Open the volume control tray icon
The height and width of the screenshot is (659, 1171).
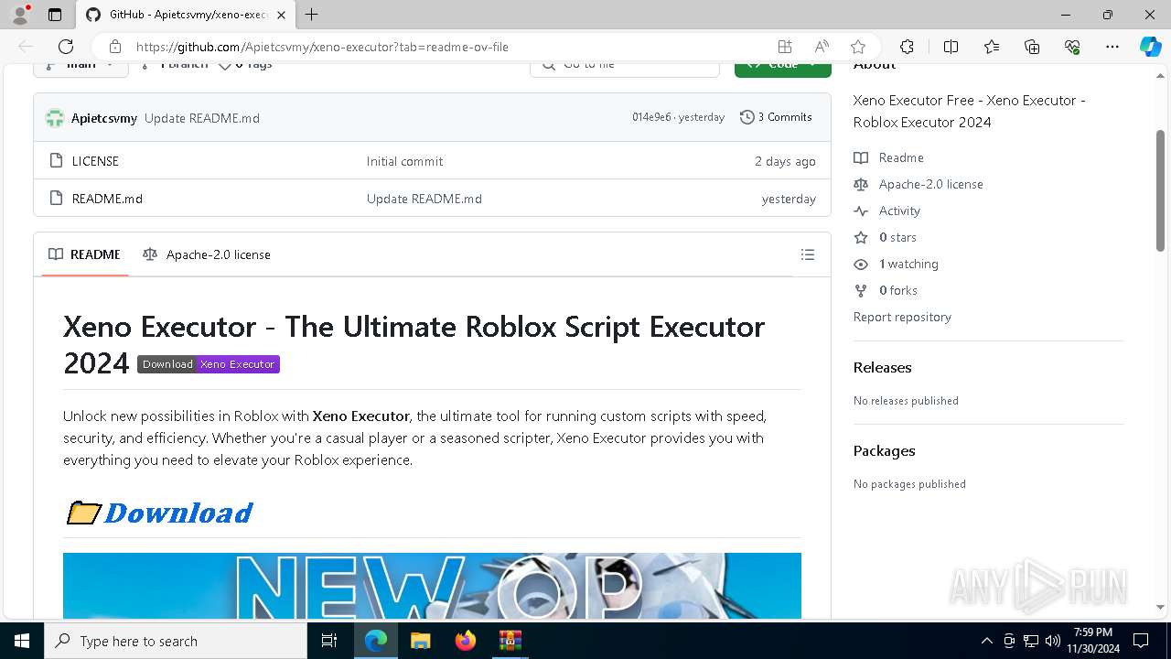(1052, 641)
